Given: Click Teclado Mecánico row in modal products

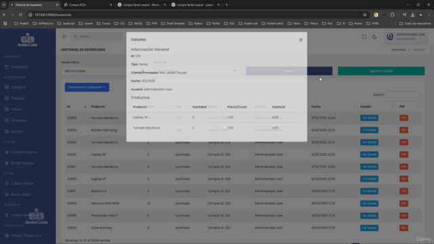Looking at the screenshot, I should click(x=217, y=128).
